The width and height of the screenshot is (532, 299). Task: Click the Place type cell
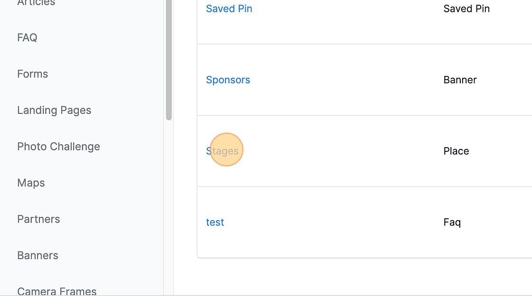click(x=456, y=151)
